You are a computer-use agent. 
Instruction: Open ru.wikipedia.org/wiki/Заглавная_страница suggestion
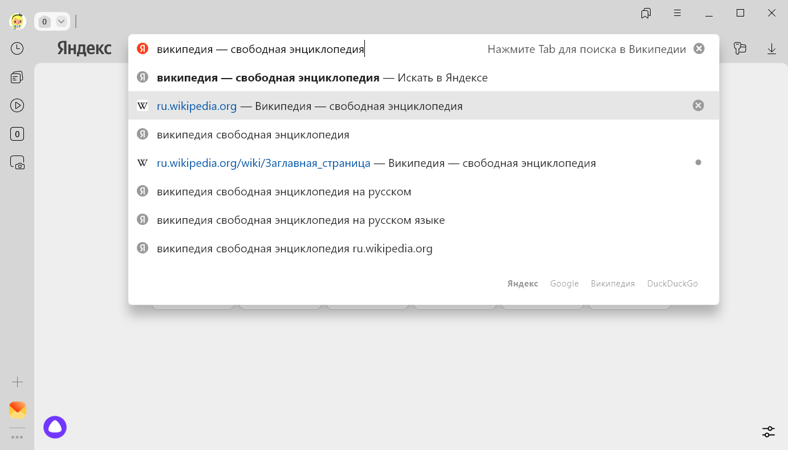coord(263,163)
